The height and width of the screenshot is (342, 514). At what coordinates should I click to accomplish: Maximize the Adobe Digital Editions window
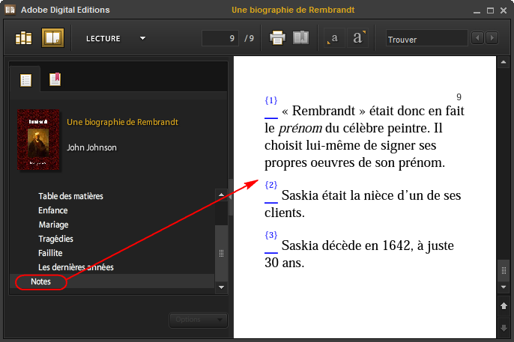click(x=490, y=10)
